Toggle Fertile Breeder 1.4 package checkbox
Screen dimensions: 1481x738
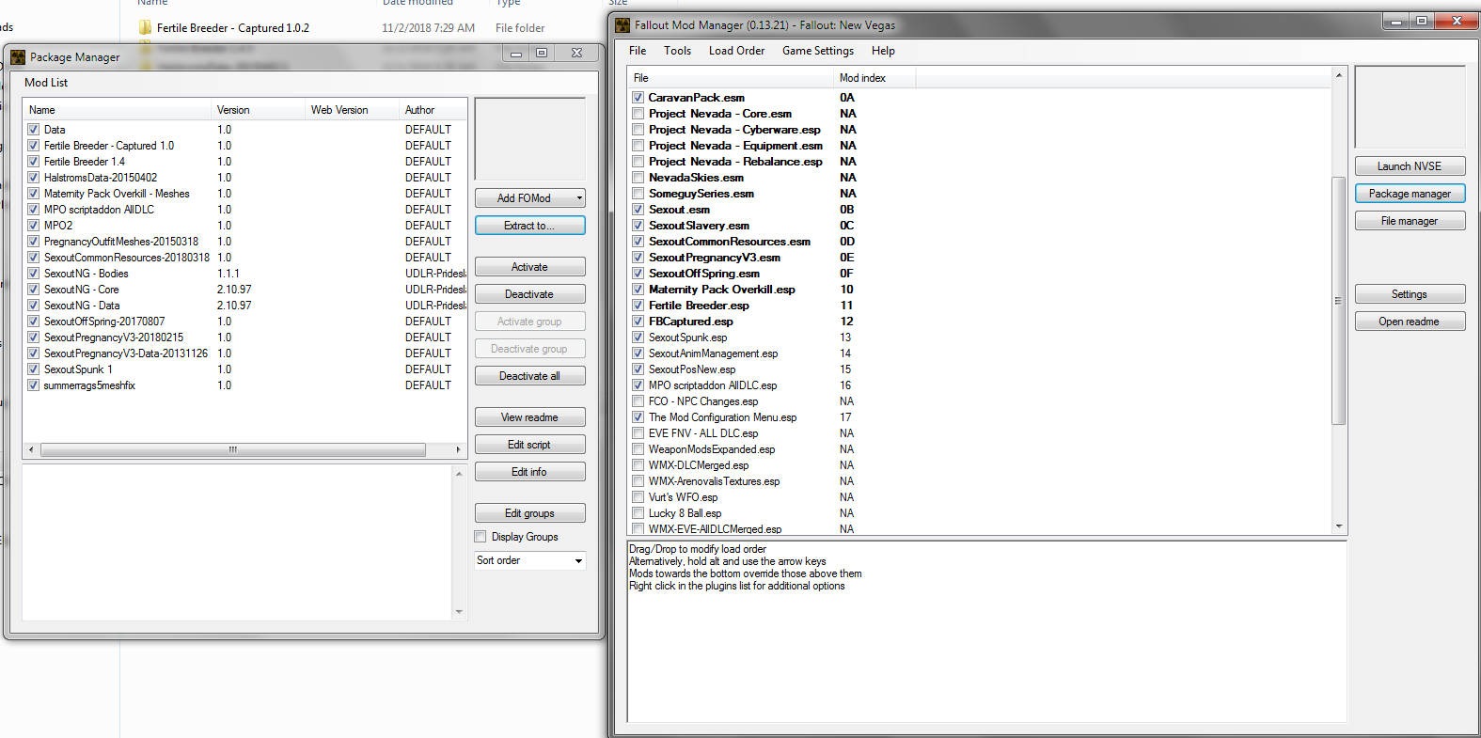point(33,162)
